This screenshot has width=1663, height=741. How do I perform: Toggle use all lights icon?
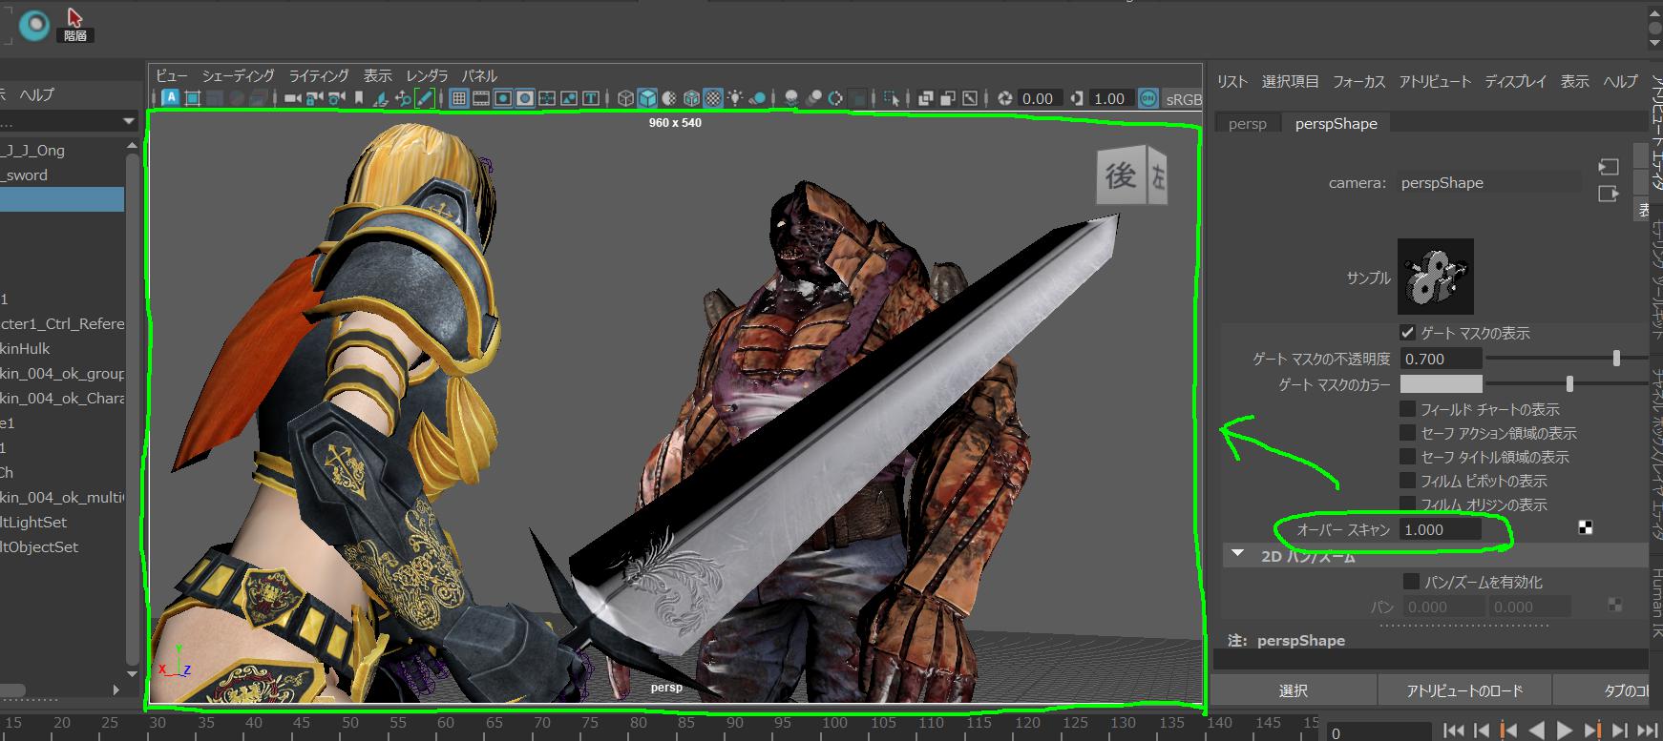pyautogui.click(x=735, y=98)
